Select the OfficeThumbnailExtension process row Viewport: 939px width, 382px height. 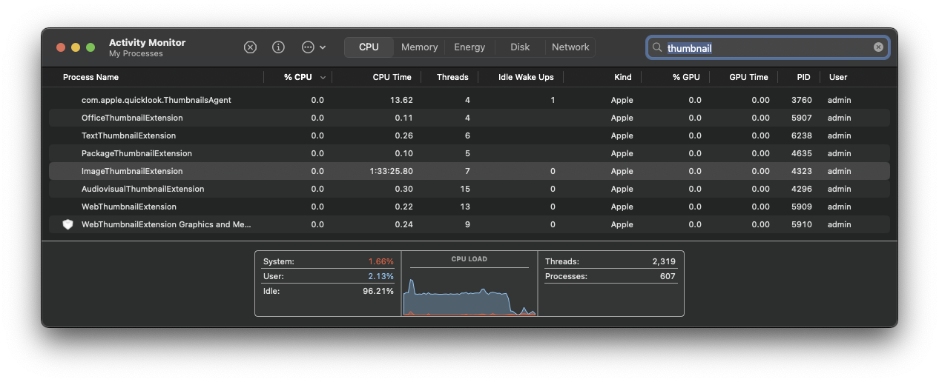pos(470,118)
